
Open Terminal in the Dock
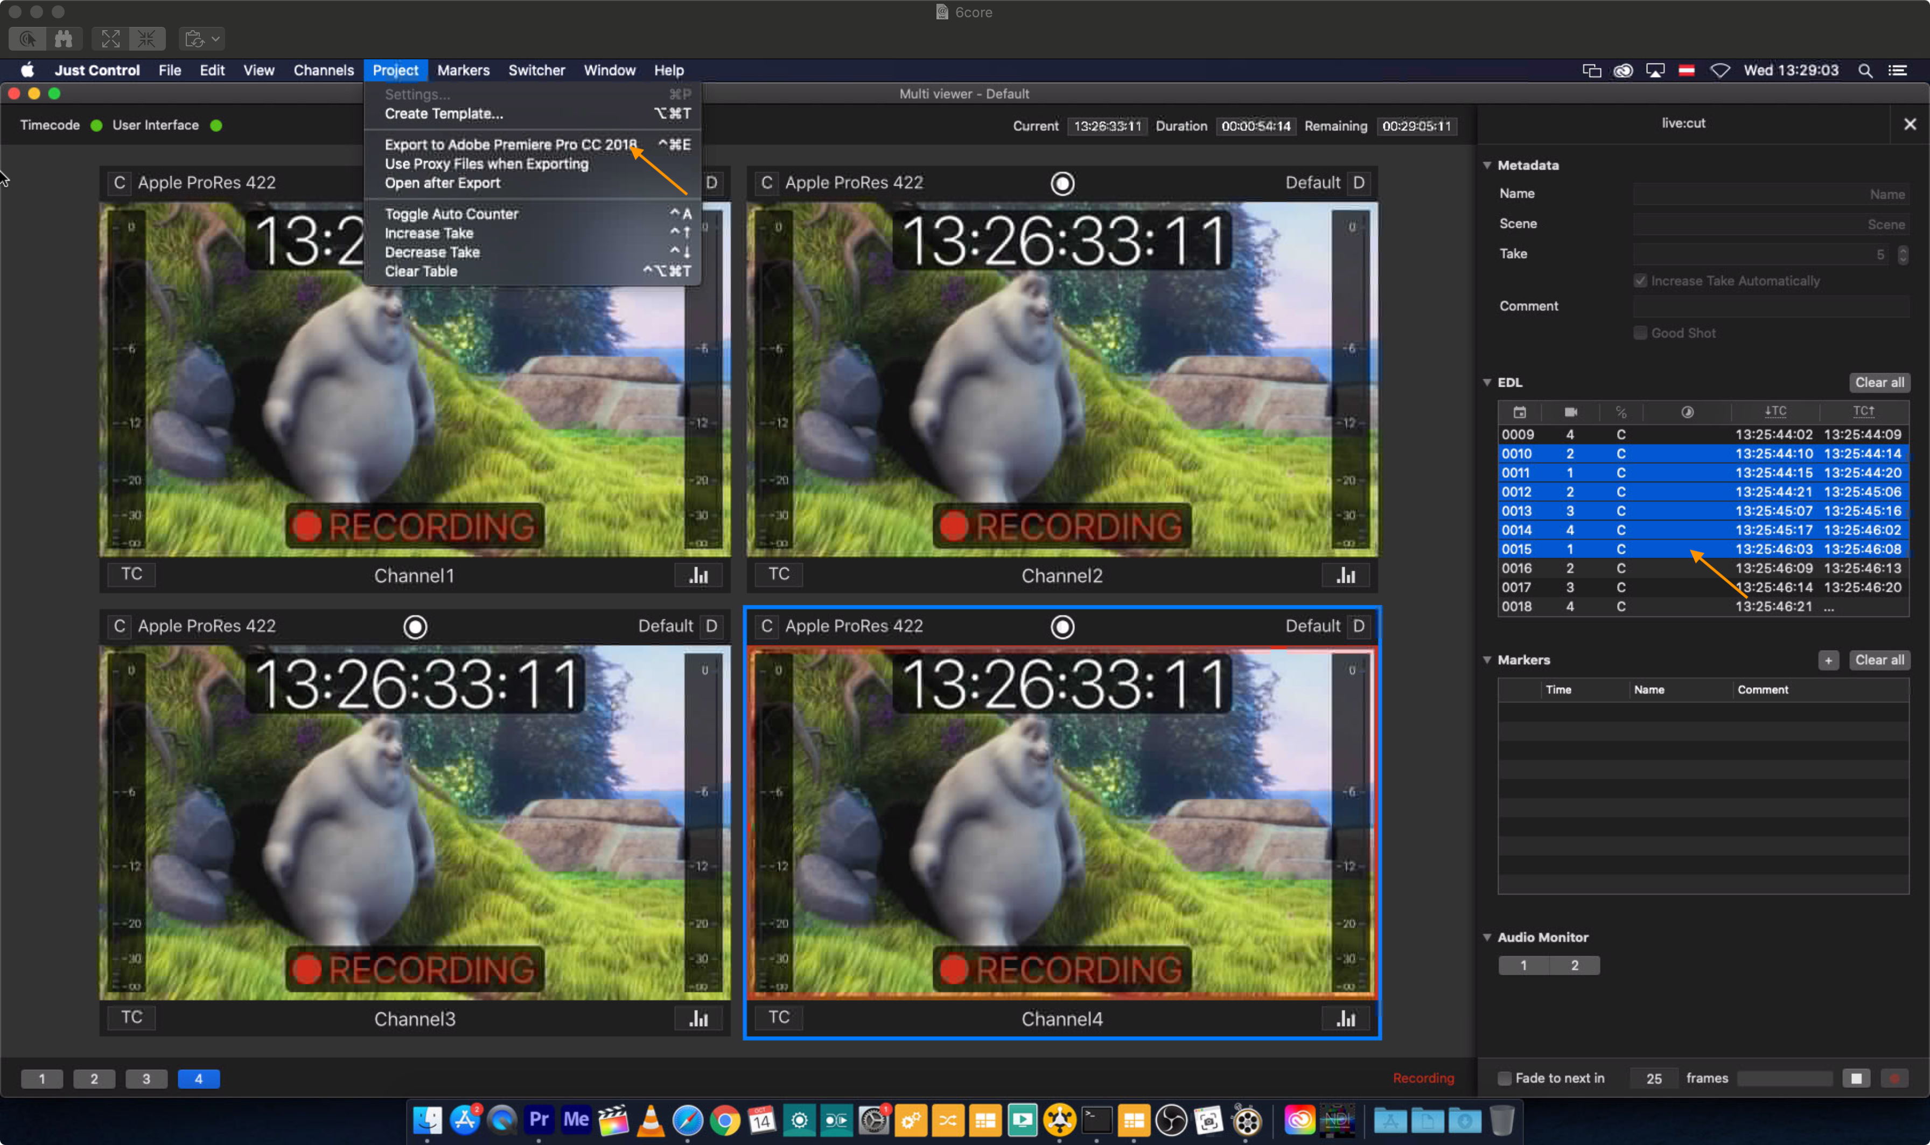(1096, 1120)
